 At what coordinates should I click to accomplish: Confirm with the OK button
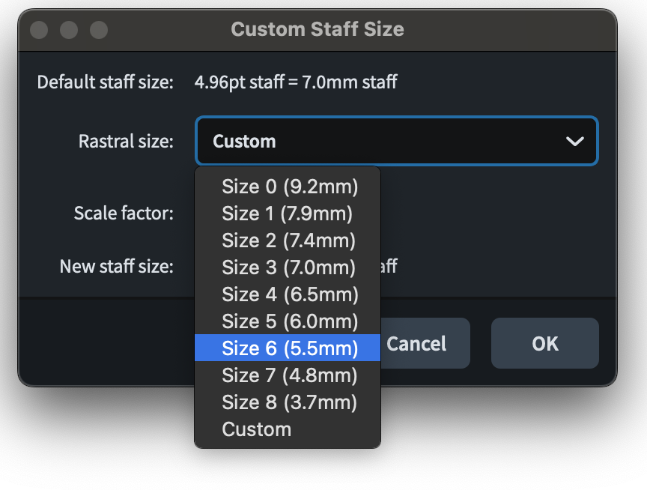(544, 343)
